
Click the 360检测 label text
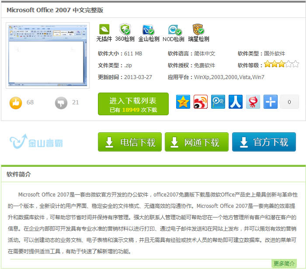click(125, 39)
